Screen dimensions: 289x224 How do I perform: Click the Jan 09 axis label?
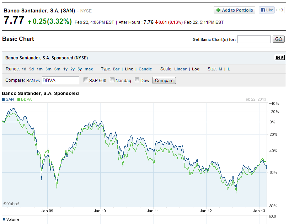pos(47,211)
